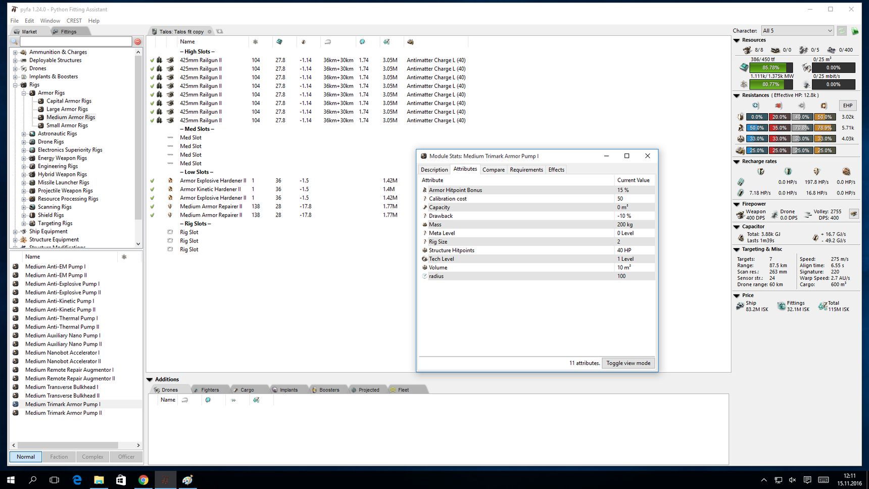The image size is (869, 489).
Task: Click the green flag icon beside character selector
Action: (855, 31)
